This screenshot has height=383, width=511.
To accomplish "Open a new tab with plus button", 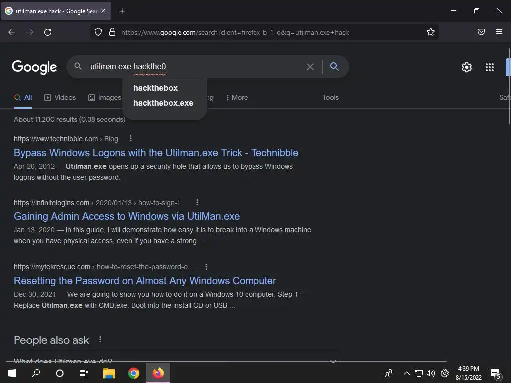I will pos(122,11).
